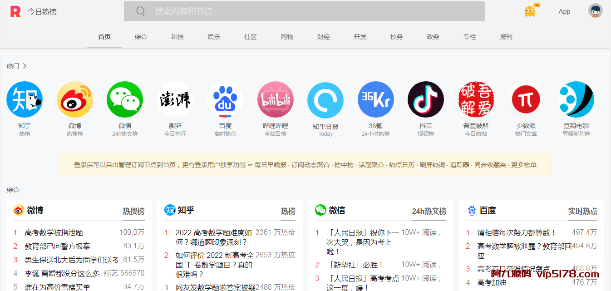
Task: Switch to the 报刊 tab
Action: 506,37
